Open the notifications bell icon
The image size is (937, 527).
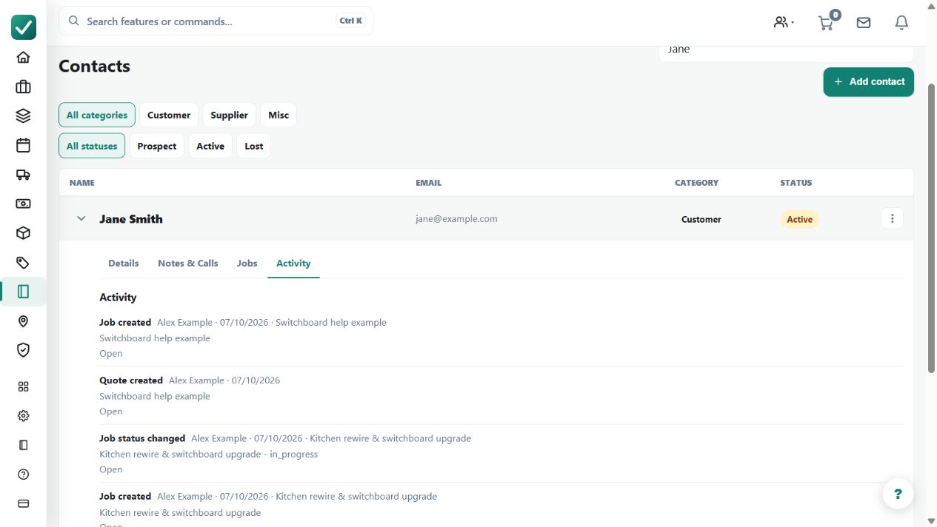(x=901, y=22)
